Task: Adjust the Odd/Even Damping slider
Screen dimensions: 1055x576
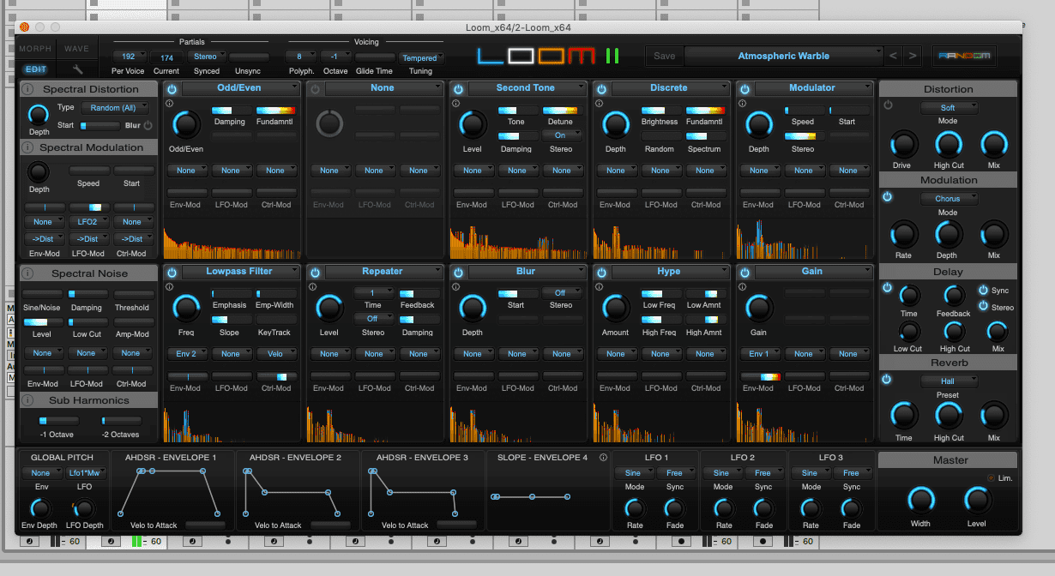Action: coord(232,111)
